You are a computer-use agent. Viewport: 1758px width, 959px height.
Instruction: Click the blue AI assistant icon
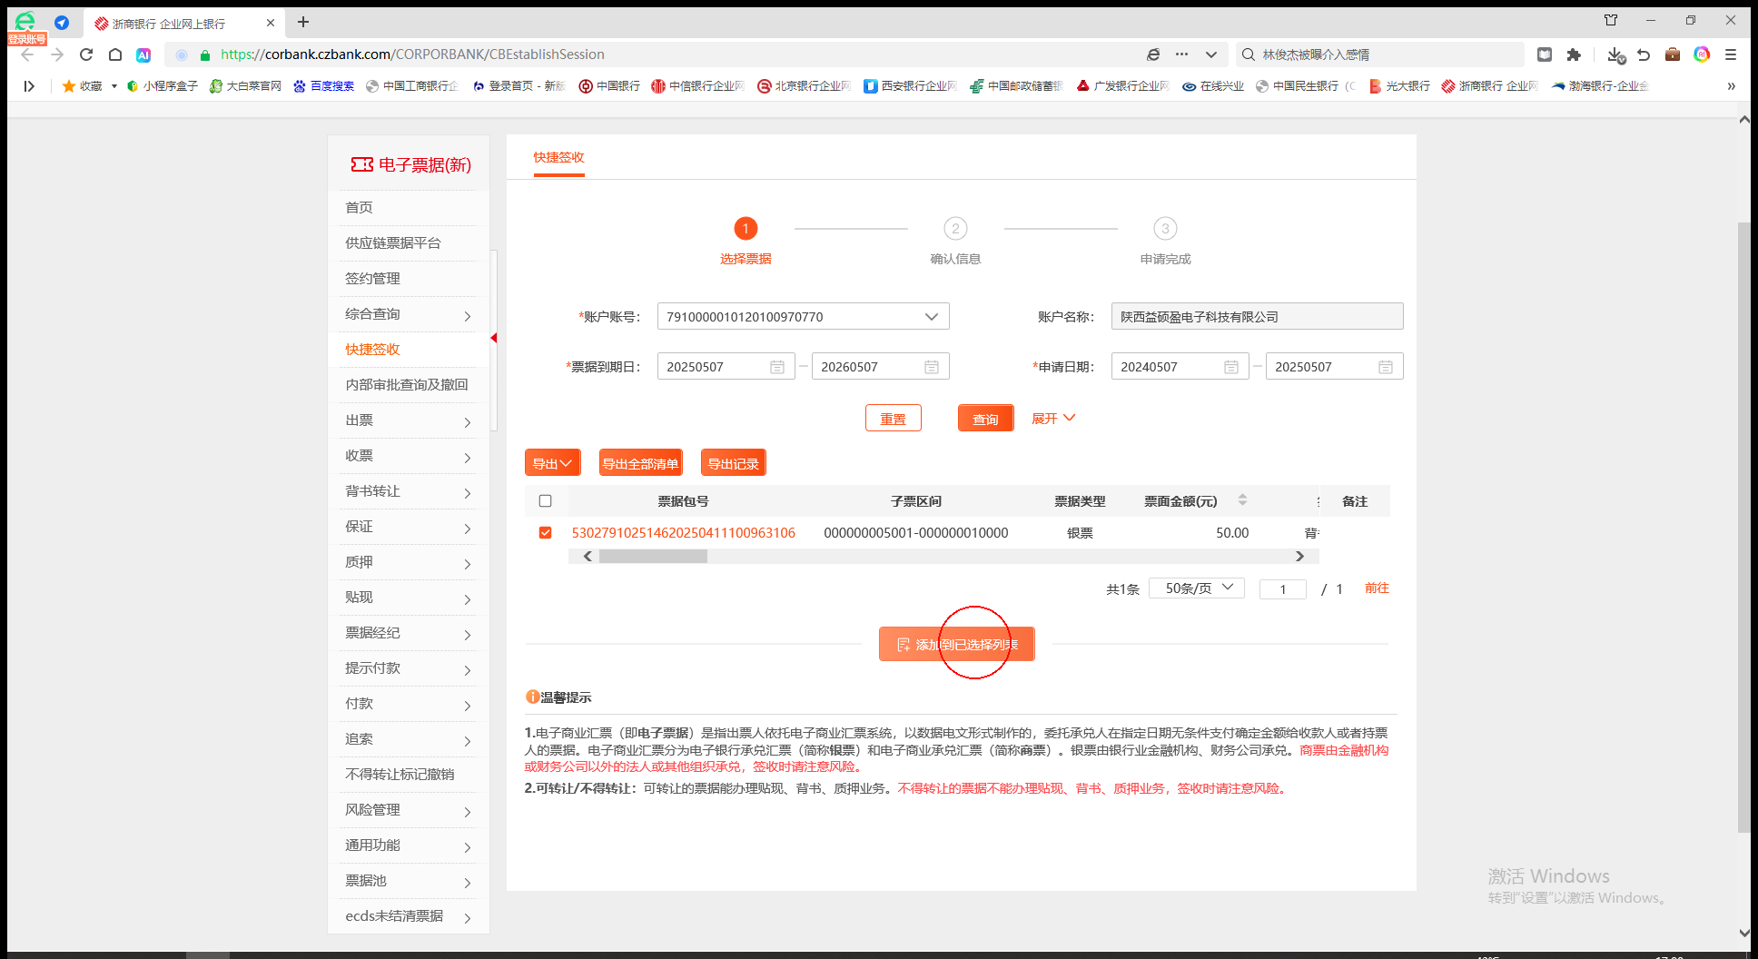(x=143, y=55)
